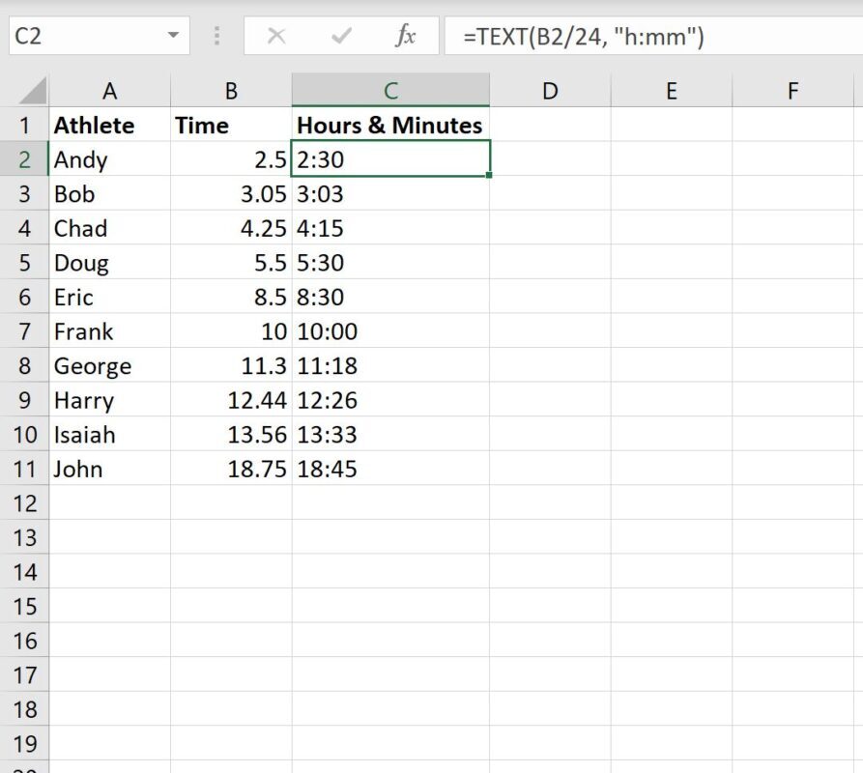Click the Insert Function (fx) icon
Screen dimensions: 863x773
point(405,36)
